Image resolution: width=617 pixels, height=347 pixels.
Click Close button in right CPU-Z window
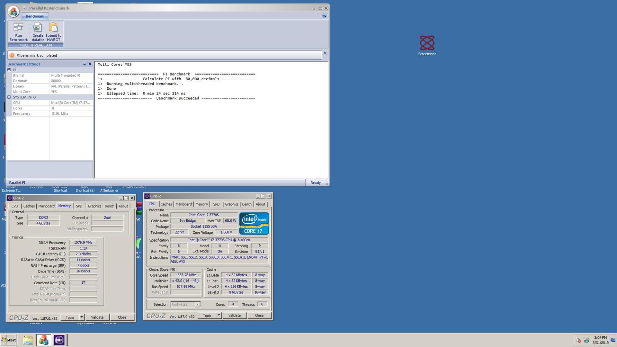pyautogui.click(x=259, y=316)
